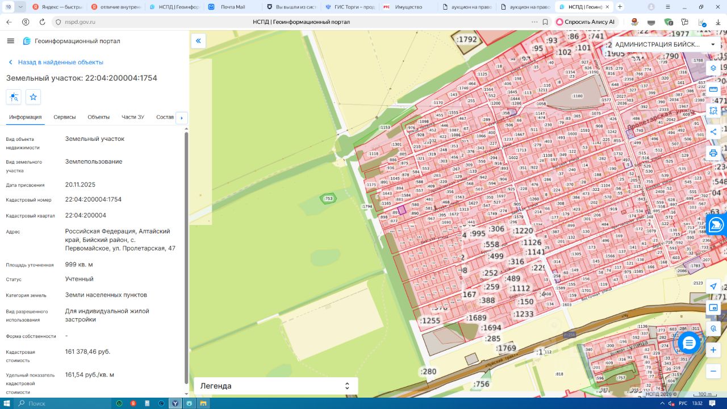Select the ruler measurement tool
This screenshot has height=409, width=727.
tap(713, 89)
